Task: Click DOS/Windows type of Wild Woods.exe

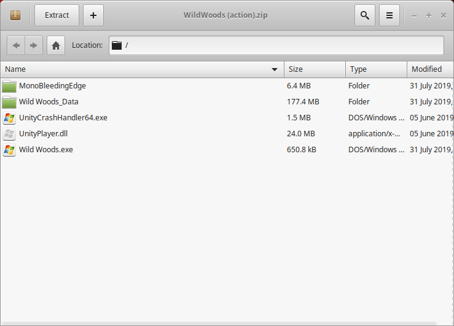Action: tap(377, 150)
